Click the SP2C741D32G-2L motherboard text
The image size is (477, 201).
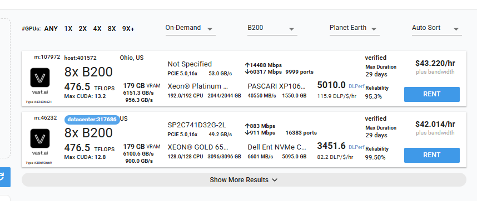point(197,125)
